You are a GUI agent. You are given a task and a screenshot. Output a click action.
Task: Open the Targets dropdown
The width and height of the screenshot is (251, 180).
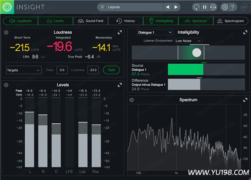(x=24, y=70)
